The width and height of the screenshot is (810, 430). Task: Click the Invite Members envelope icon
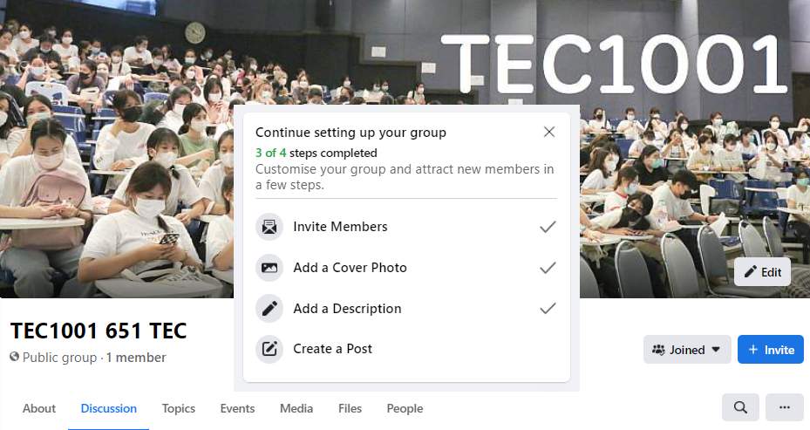tap(270, 228)
